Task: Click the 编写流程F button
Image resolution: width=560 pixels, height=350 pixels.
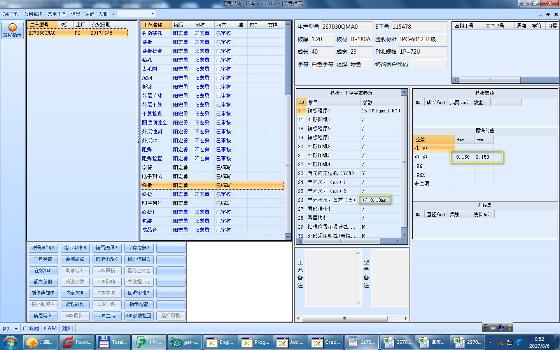Action: [107, 248]
